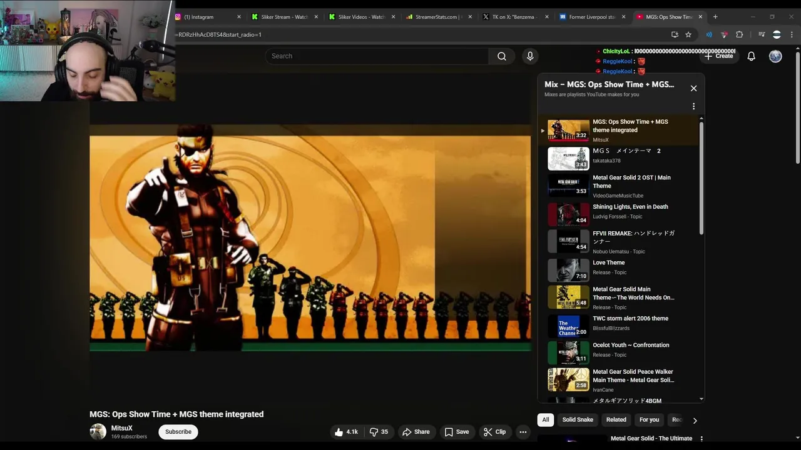This screenshot has height=450, width=801.
Task: Open Chrome extensions puzzle icon
Action: (x=739, y=34)
